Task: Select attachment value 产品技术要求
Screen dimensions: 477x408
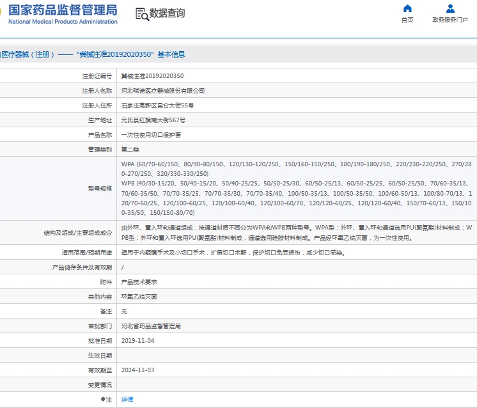Action: [x=139, y=282]
